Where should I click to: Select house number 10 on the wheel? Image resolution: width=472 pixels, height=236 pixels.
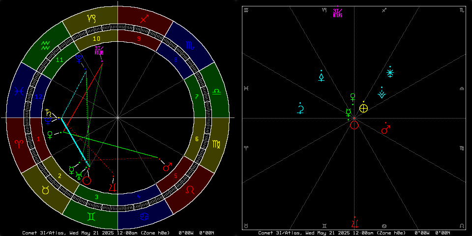tap(97, 38)
